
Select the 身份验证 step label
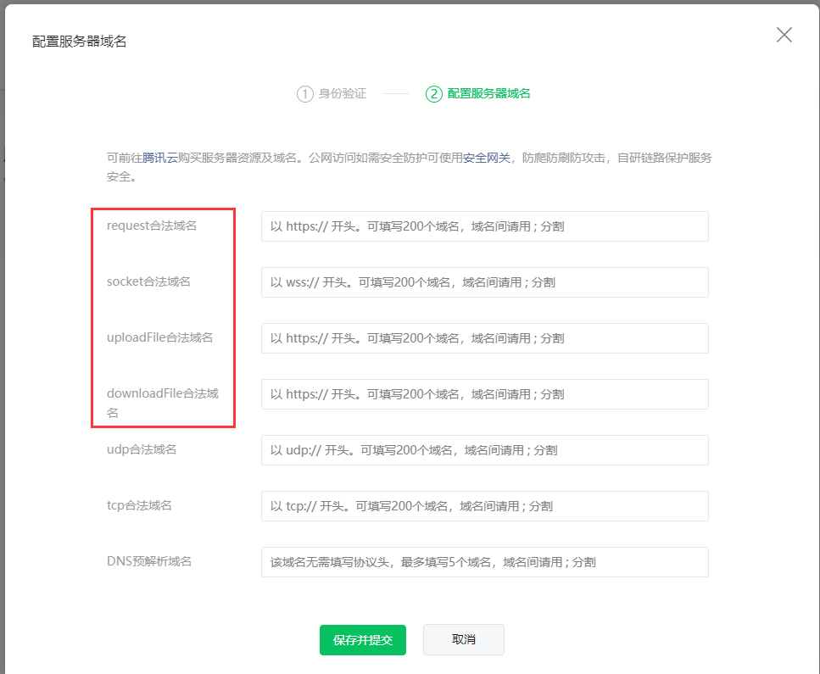coord(343,93)
